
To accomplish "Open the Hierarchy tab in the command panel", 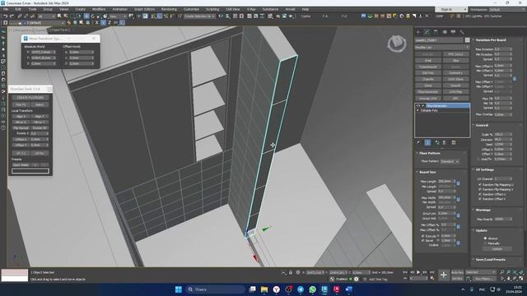I will pos(436,32).
